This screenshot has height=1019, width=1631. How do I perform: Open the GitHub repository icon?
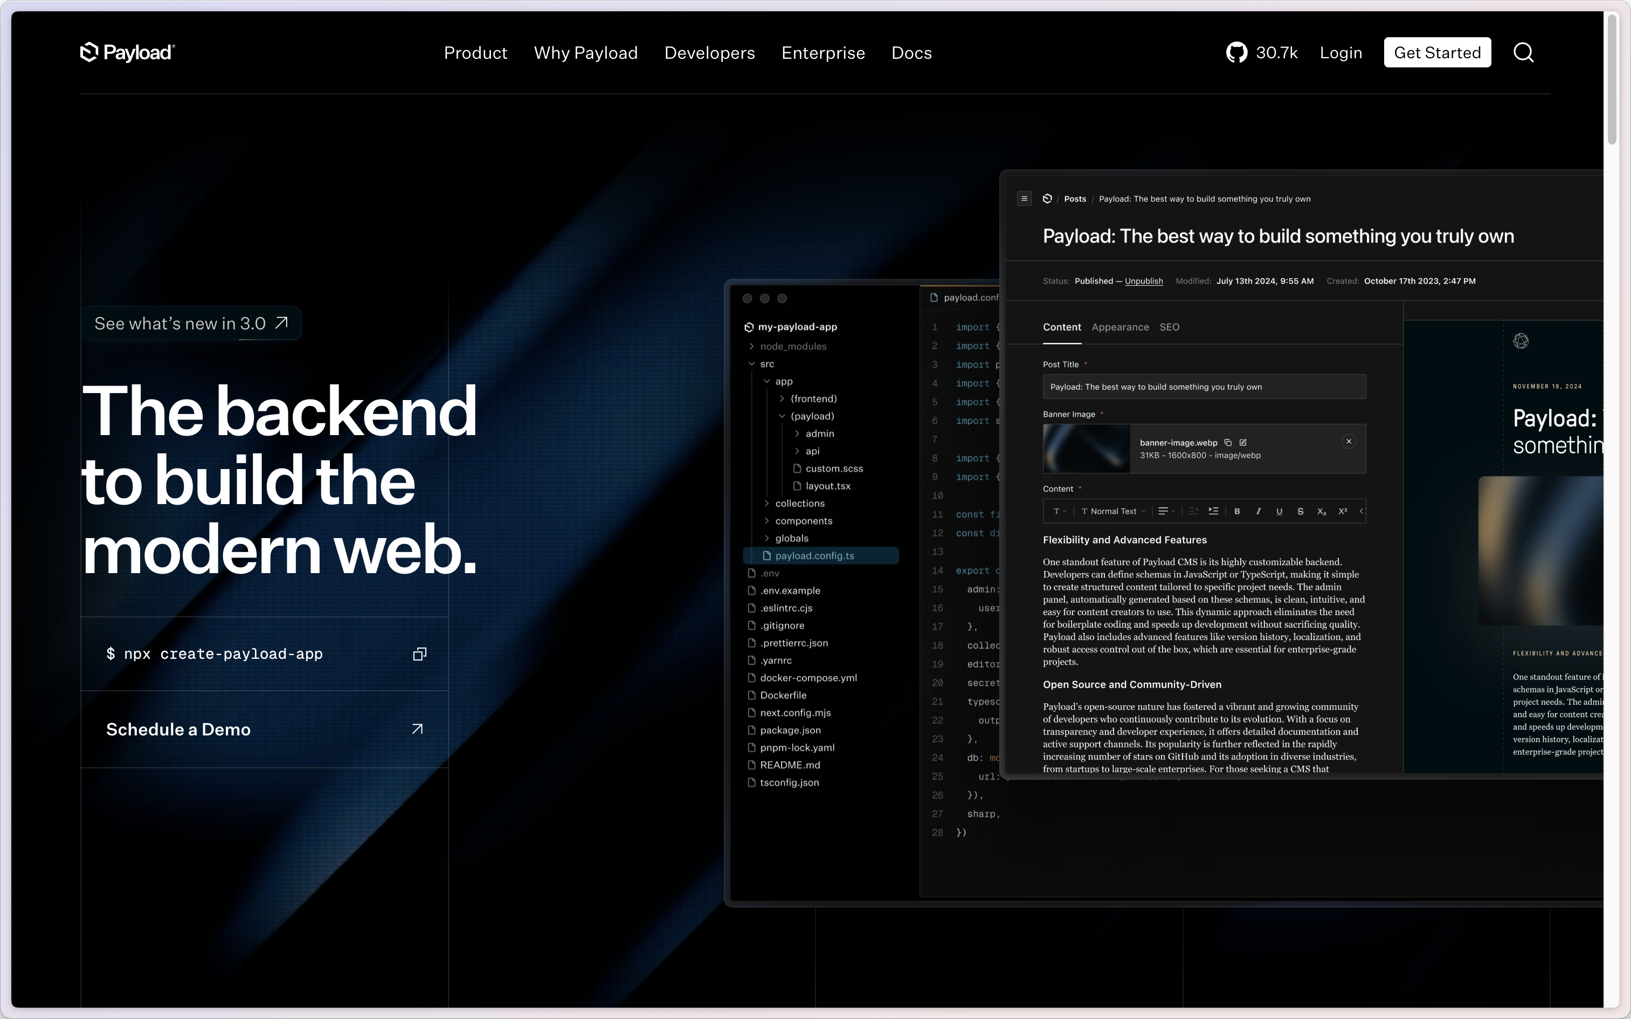[x=1236, y=53]
